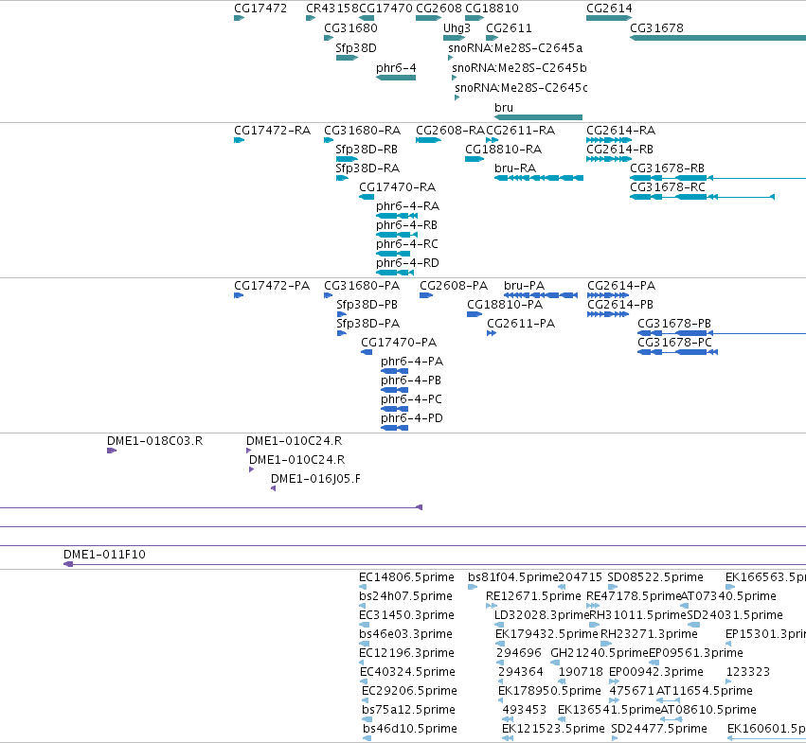This screenshot has height=743, width=806.
Task: Click snoRNA:Me28S-C2645b label
Action: [519, 68]
